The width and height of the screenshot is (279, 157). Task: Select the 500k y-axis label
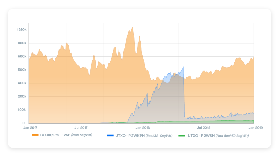(22, 70)
